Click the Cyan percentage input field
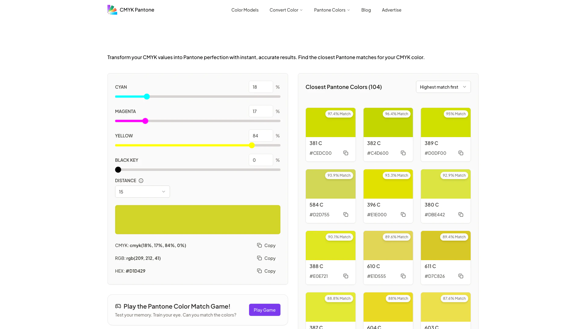The height and width of the screenshot is (329, 586). (261, 87)
